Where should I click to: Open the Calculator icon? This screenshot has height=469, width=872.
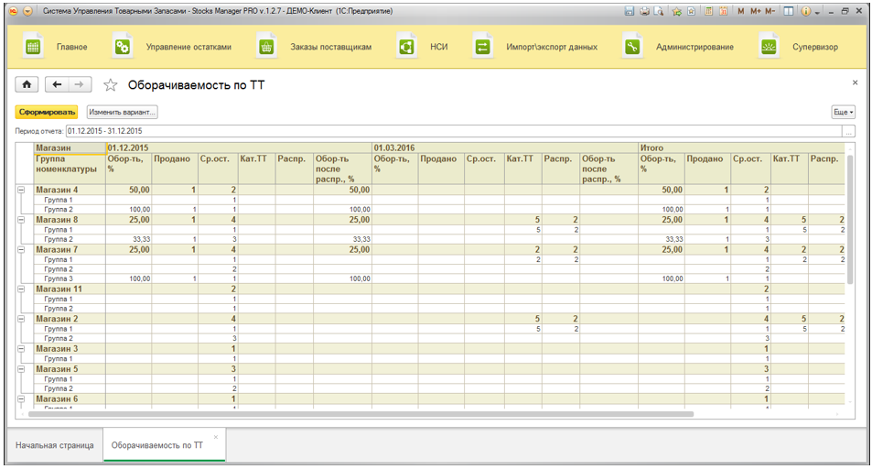coord(709,11)
